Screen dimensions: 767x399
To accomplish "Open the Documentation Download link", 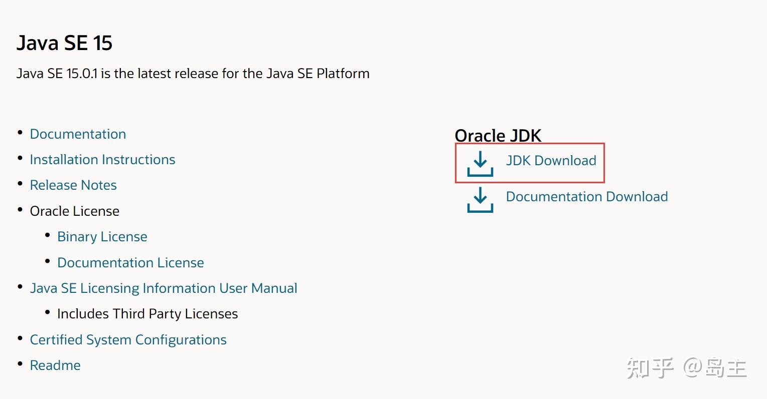I will tap(586, 197).
